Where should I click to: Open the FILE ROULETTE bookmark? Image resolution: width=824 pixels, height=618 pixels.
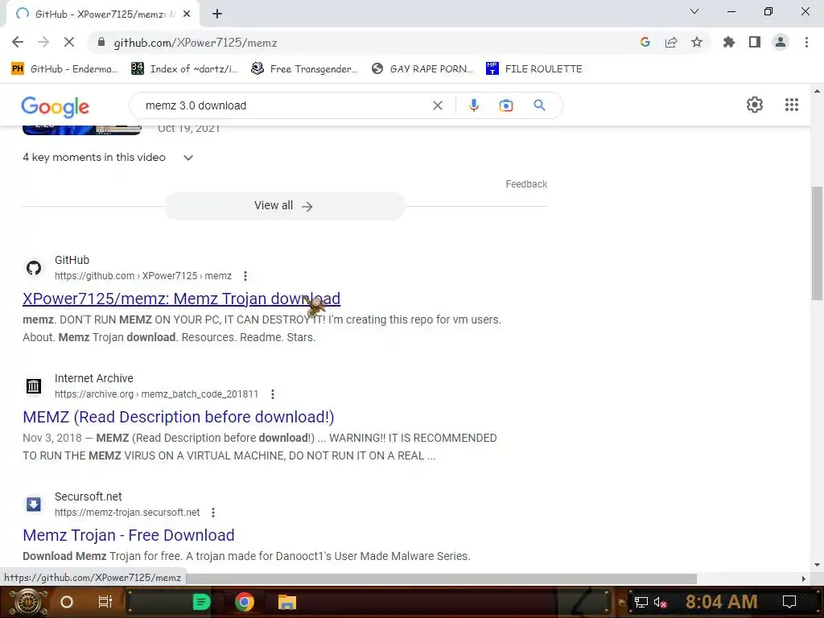(x=534, y=69)
